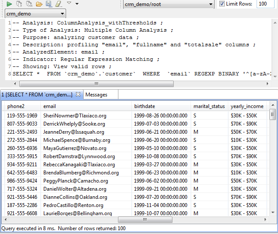The image size is (278, 234).
Task: Click the Limit Rows number field
Action: click(x=265, y=4)
